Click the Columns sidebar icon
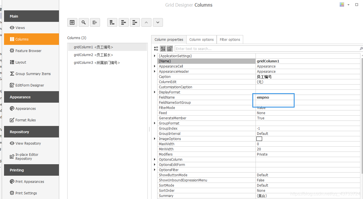This screenshot has height=199, width=363. click(12, 39)
